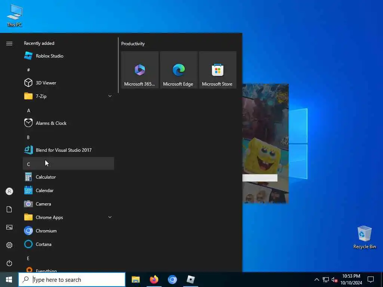The width and height of the screenshot is (383, 287).
Task: Click the Productivity group title
Action: [x=133, y=44]
